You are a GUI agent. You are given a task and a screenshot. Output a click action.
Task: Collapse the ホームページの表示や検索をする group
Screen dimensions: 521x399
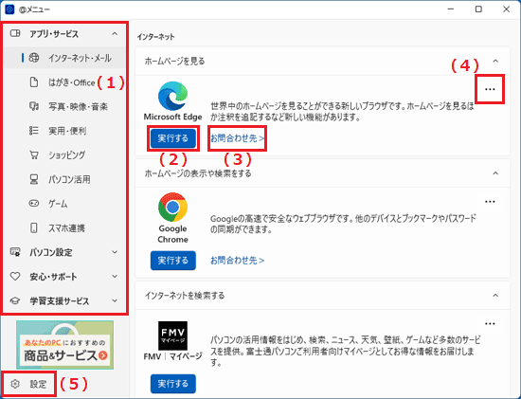[x=495, y=173]
